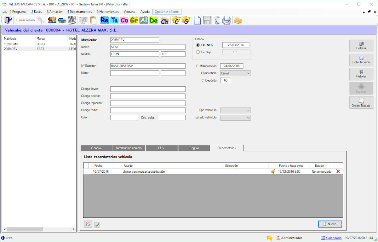Click the bell icon in reminder row
This screenshot has width=378, height=242.
click(x=273, y=171)
